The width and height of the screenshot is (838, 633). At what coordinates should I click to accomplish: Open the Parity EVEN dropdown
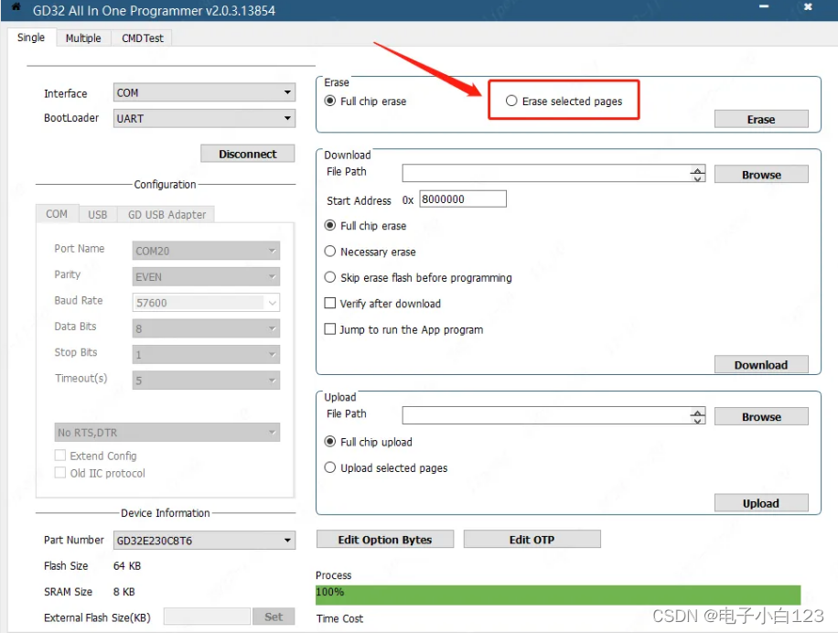click(x=206, y=276)
